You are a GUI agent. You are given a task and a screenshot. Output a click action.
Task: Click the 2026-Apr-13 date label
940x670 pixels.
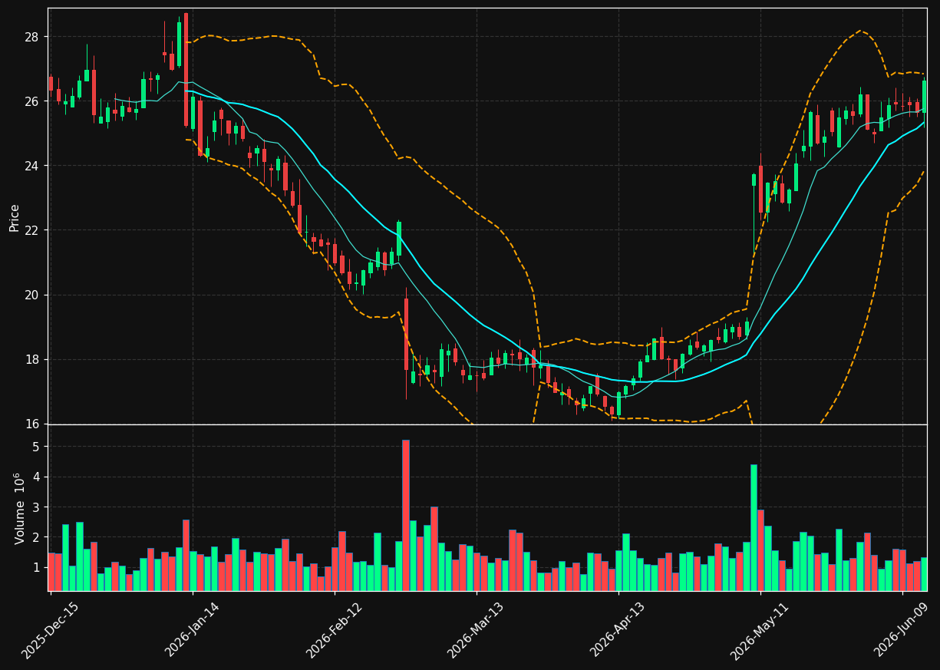[x=618, y=630]
